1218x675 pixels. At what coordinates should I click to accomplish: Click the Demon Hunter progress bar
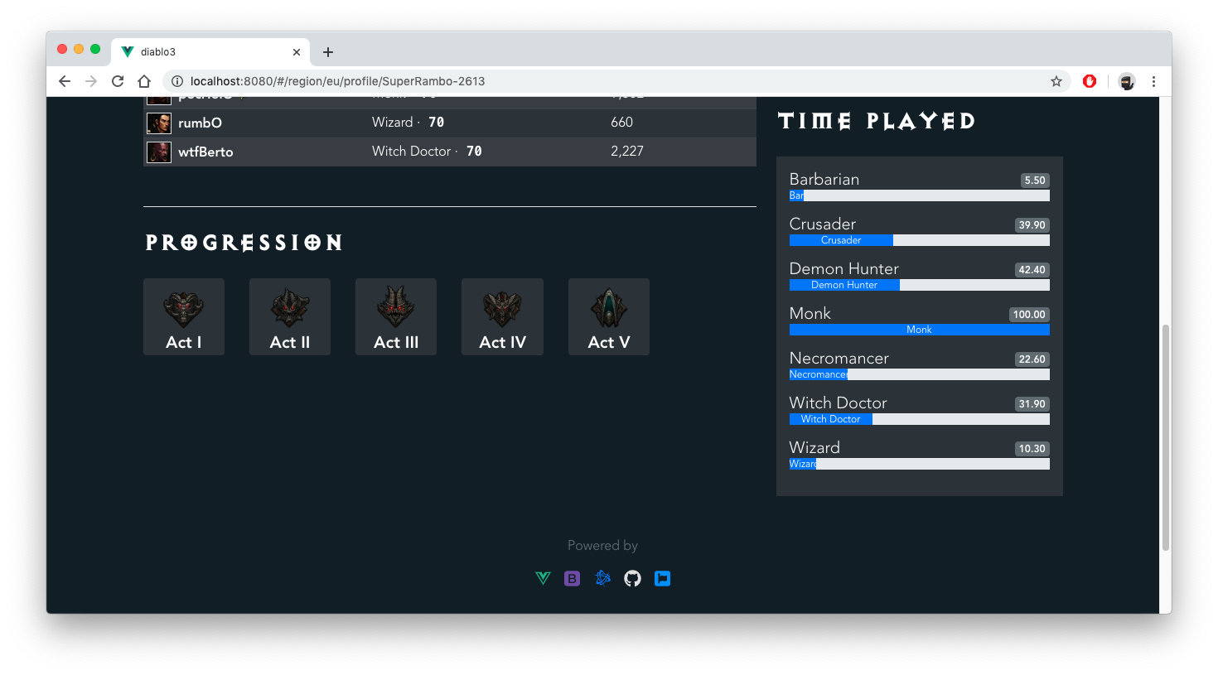pos(920,285)
